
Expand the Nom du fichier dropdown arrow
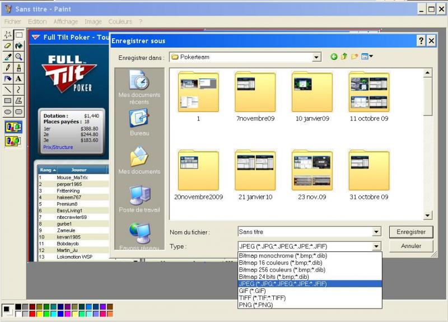(x=376, y=232)
